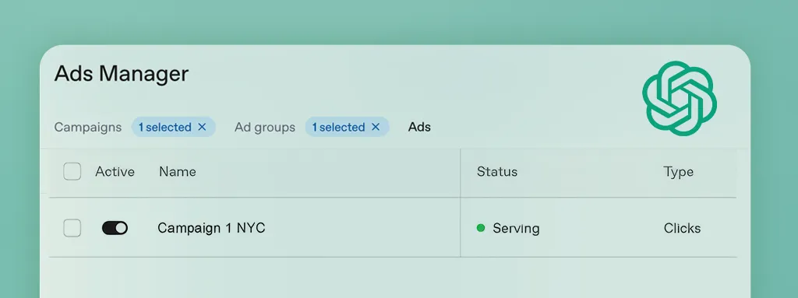The width and height of the screenshot is (798, 298).
Task: Toggle off the Campaign 1 NYC active switch
Action: coord(115,228)
